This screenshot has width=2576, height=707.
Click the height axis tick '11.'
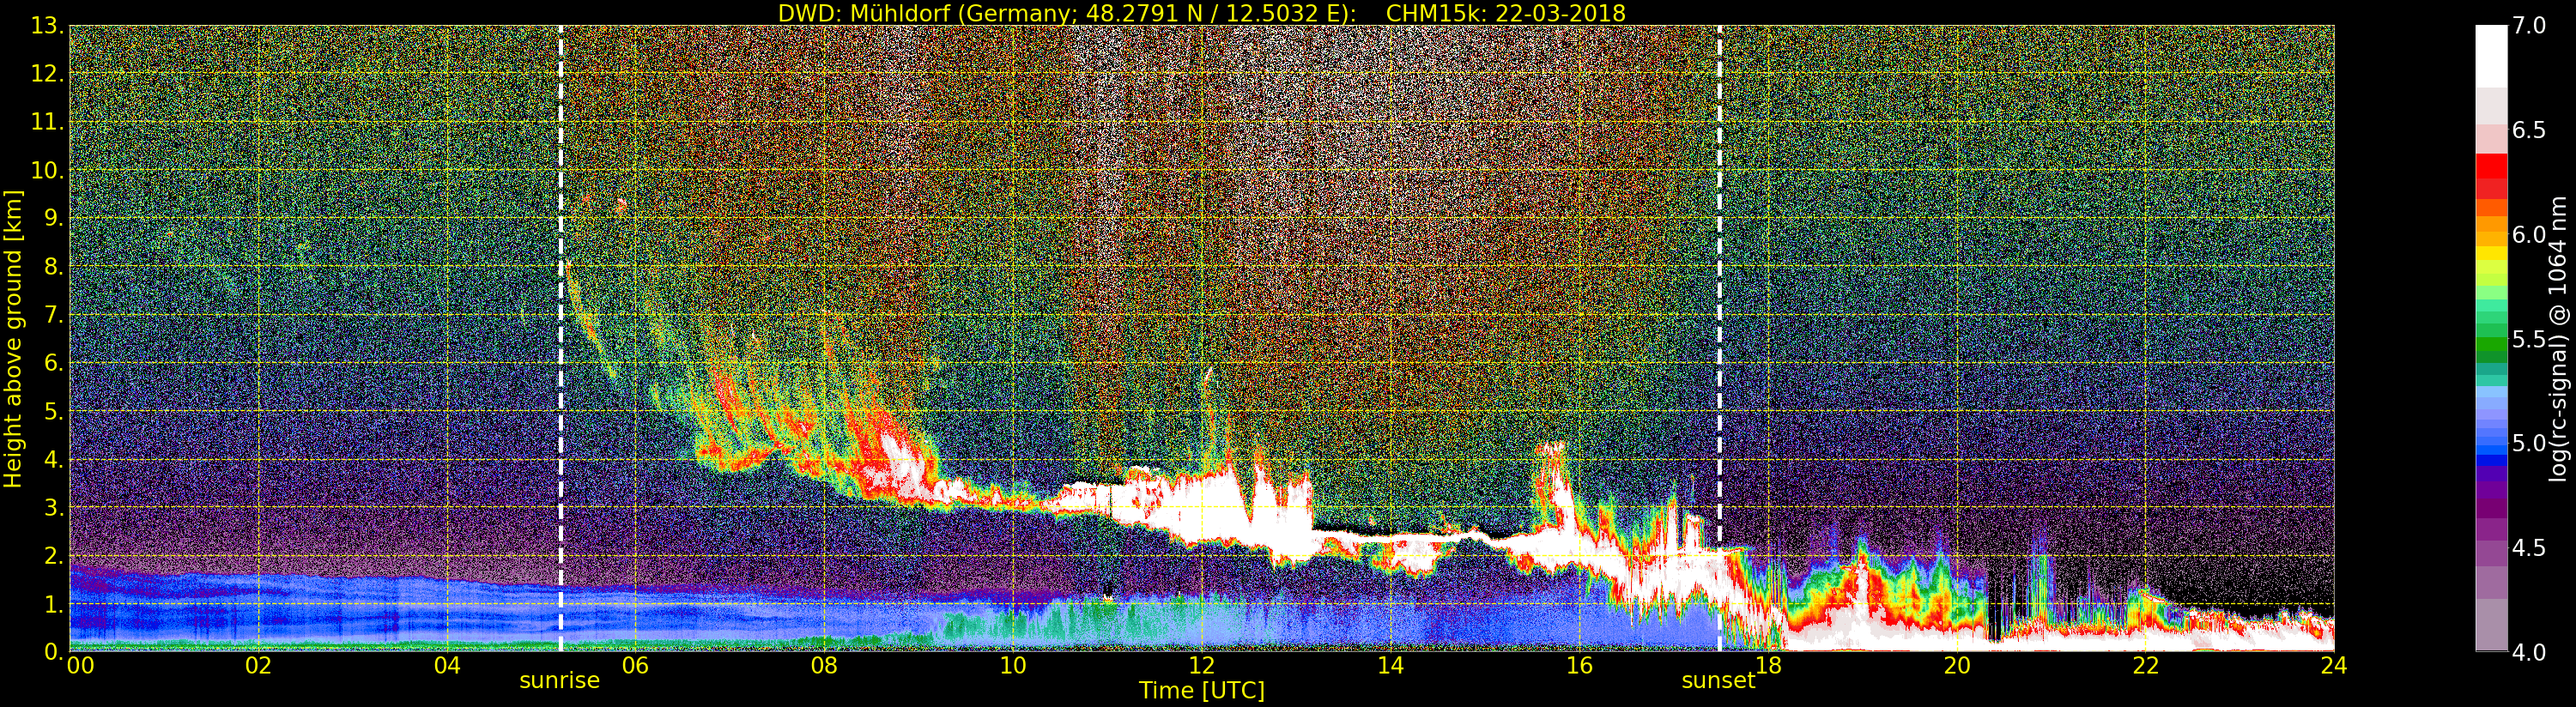click(x=47, y=122)
